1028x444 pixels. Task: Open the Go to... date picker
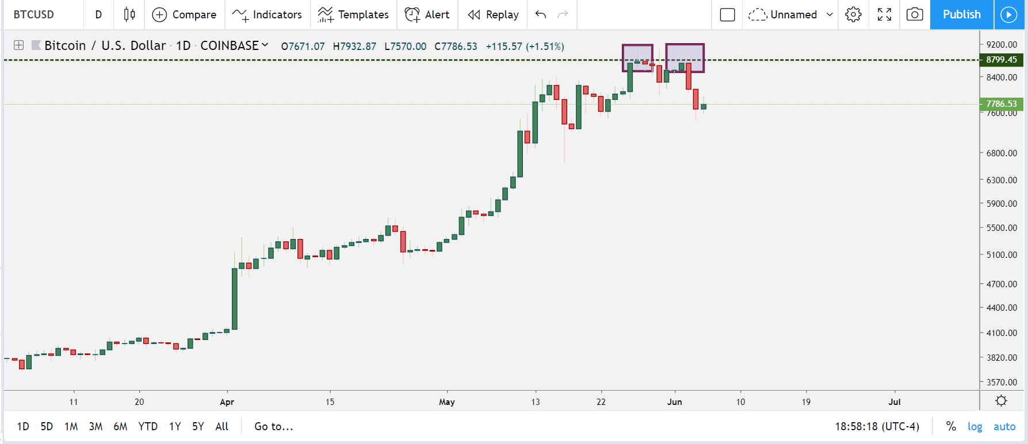click(x=274, y=426)
